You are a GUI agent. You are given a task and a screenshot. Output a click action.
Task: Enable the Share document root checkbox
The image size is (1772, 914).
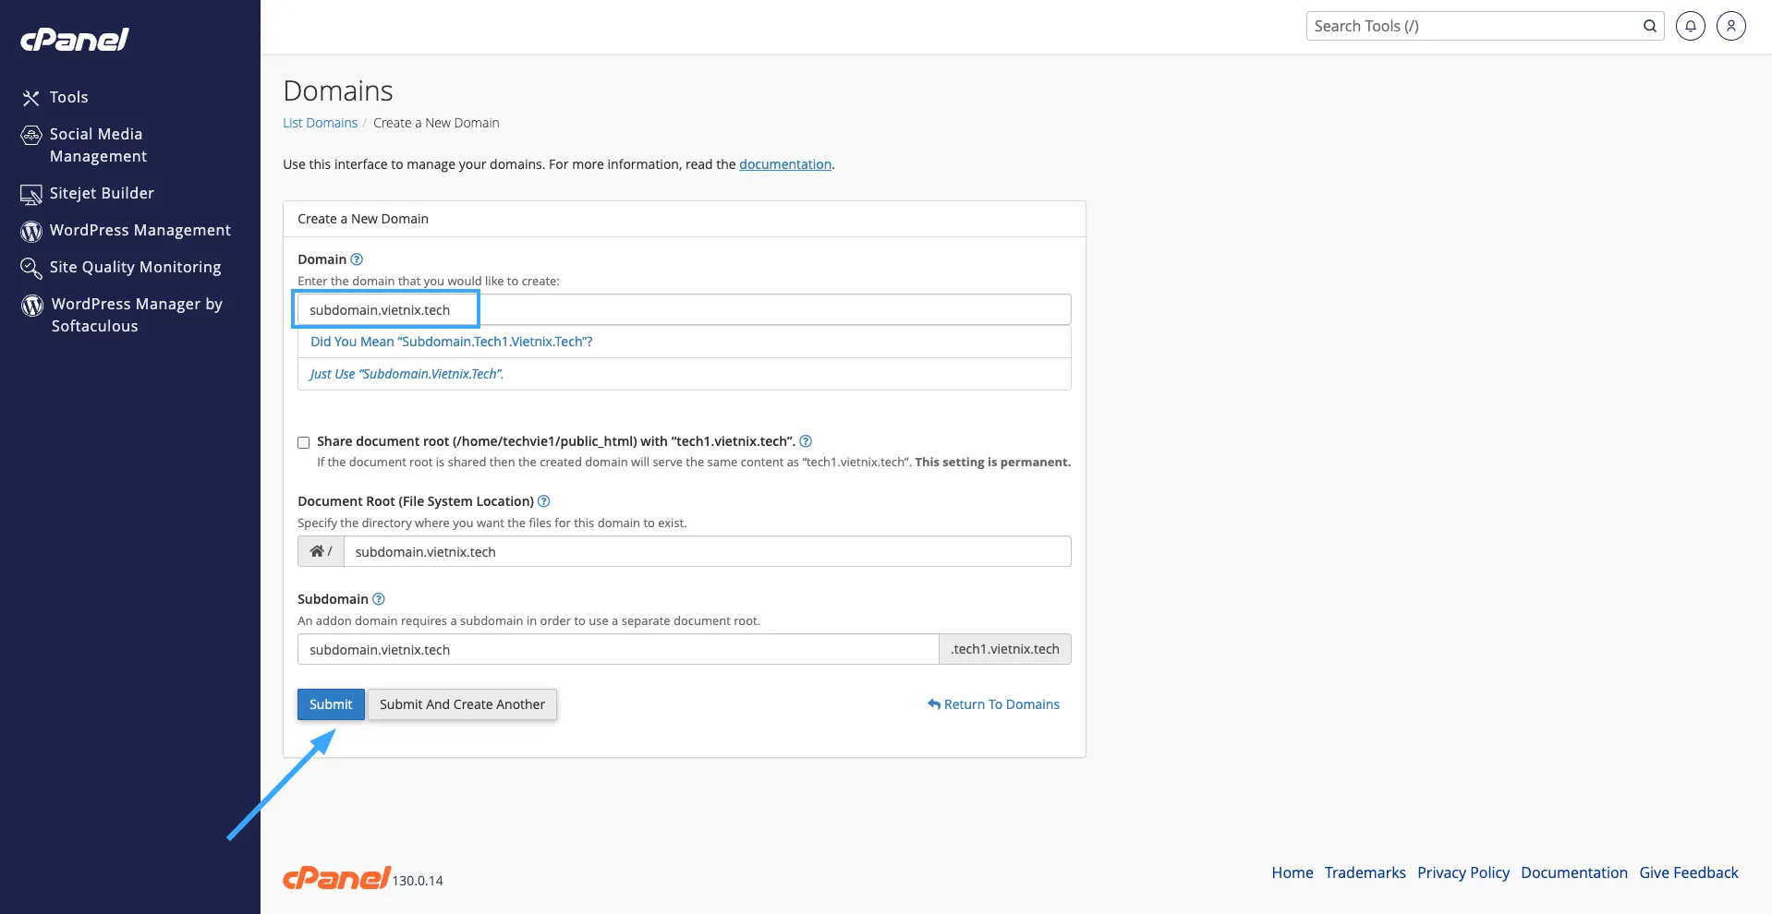coord(303,442)
